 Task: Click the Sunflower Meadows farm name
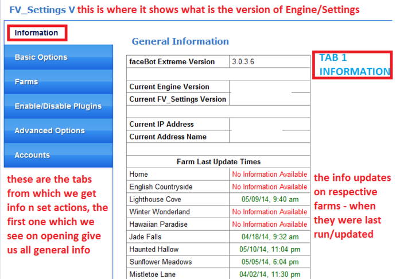161,262
